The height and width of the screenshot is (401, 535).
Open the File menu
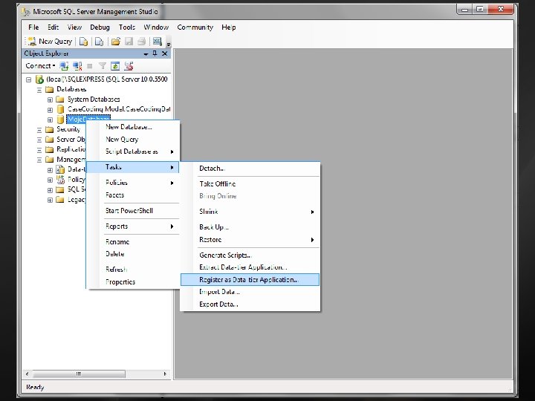pos(33,27)
